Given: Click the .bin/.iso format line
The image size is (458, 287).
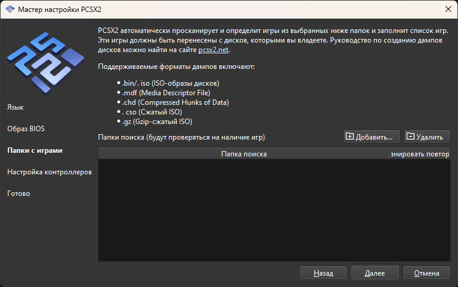Looking at the screenshot, I should (x=170, y=83).
